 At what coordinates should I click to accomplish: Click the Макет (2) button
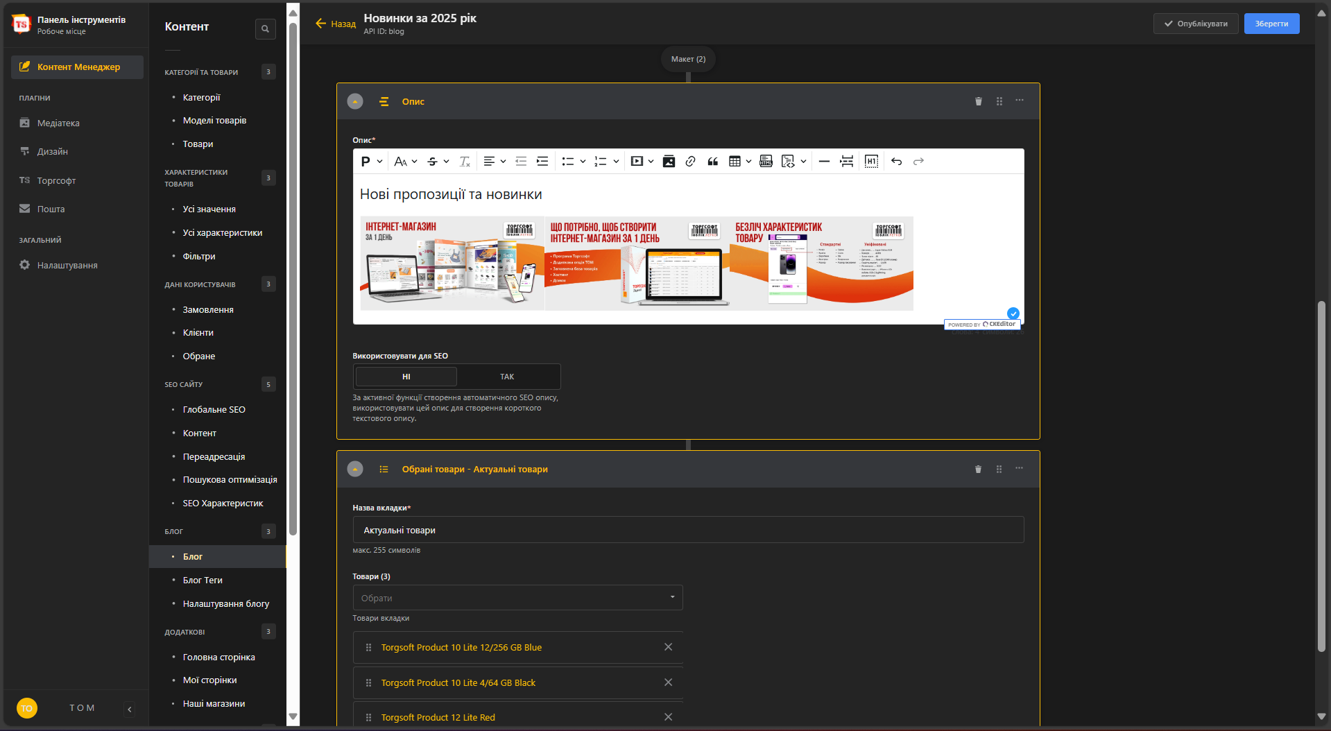[x=688, y=59]
